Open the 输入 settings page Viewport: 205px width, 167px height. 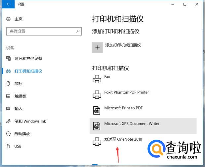click(x=19, y=109)
